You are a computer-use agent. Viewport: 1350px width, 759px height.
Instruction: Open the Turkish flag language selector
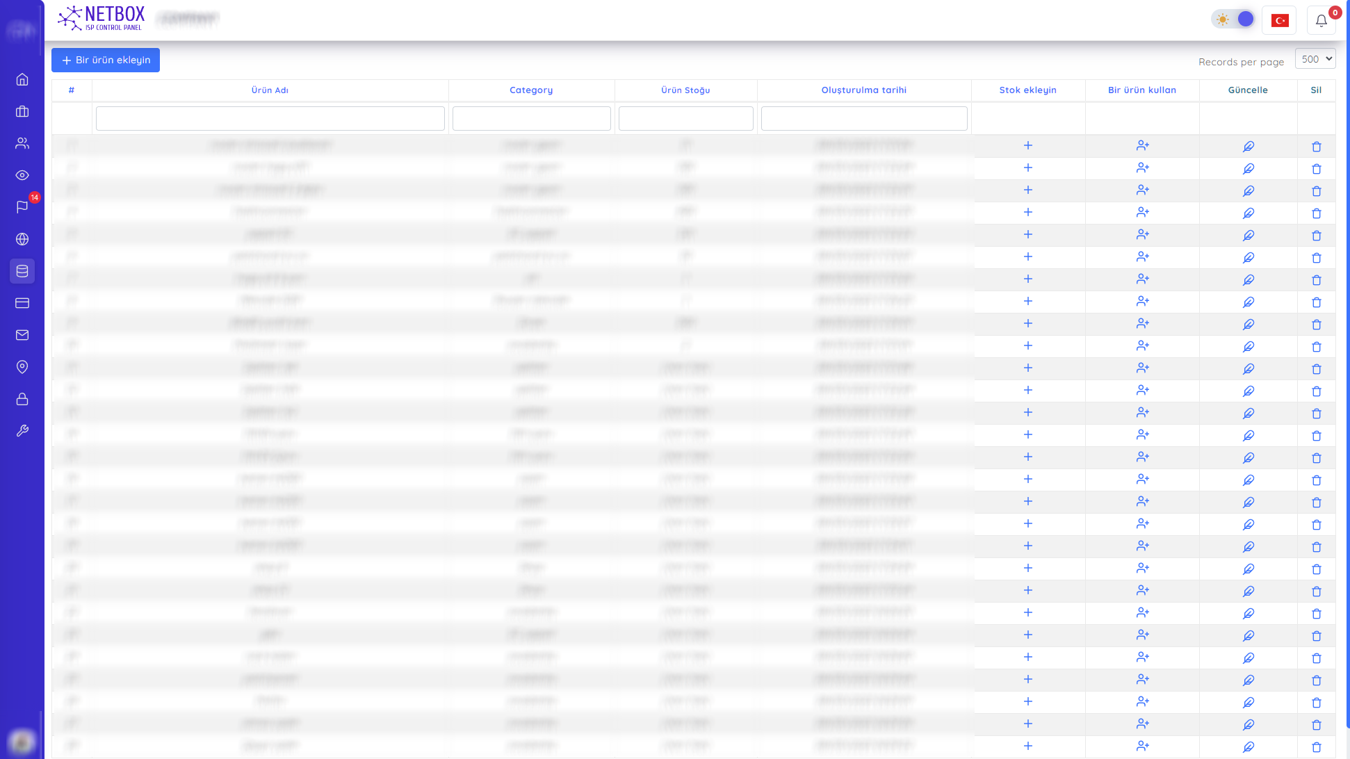[x=1279, y=21]
